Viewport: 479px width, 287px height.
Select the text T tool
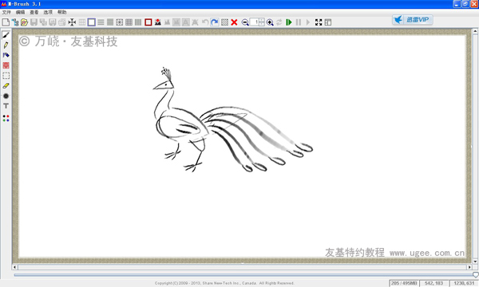tap(6, 106)
